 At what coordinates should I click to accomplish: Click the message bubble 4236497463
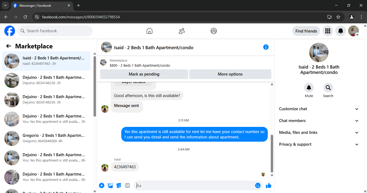point(125,167)
